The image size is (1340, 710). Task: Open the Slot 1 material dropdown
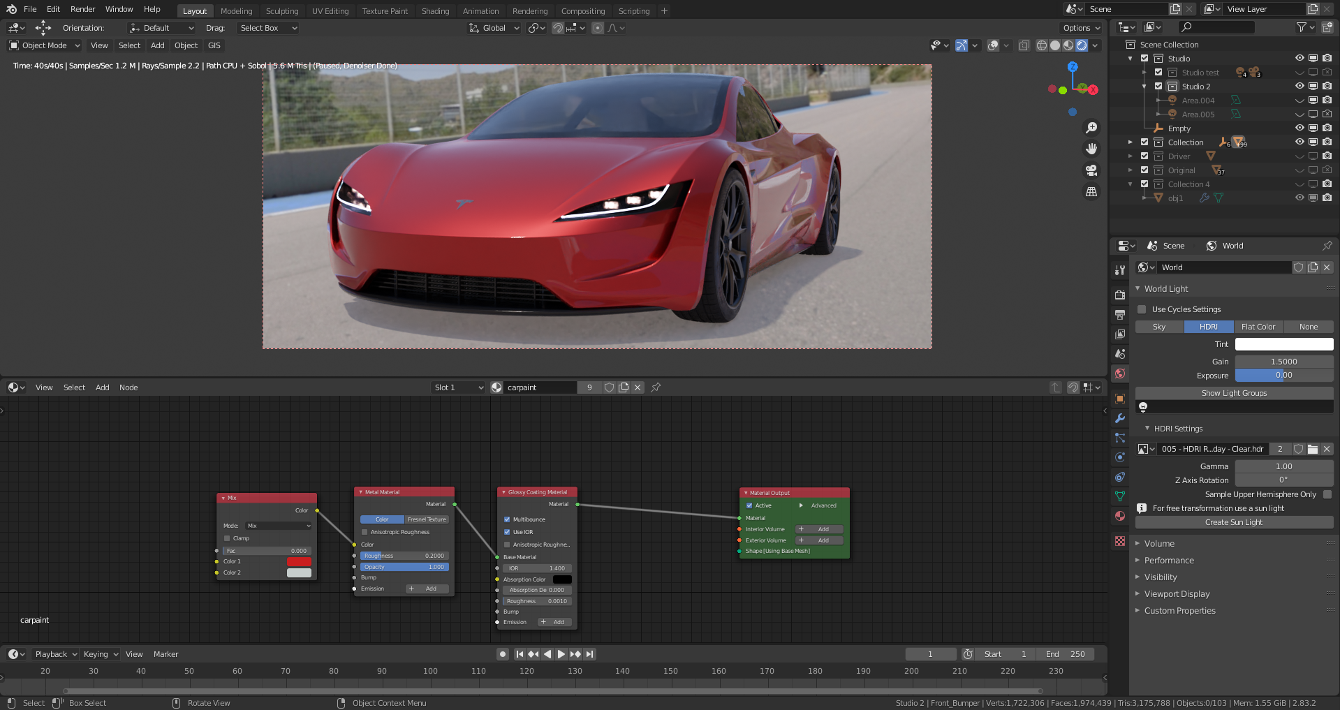click(458, 387)
